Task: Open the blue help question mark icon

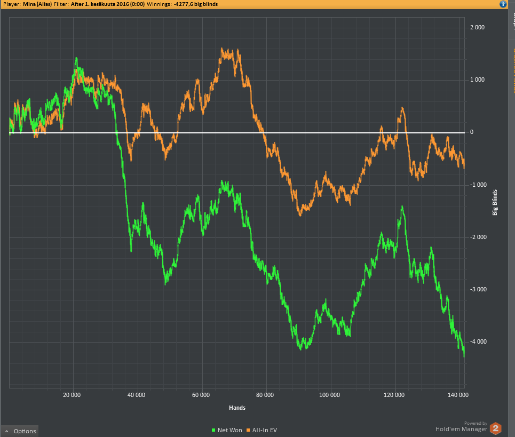Action: tap(503, 4)
